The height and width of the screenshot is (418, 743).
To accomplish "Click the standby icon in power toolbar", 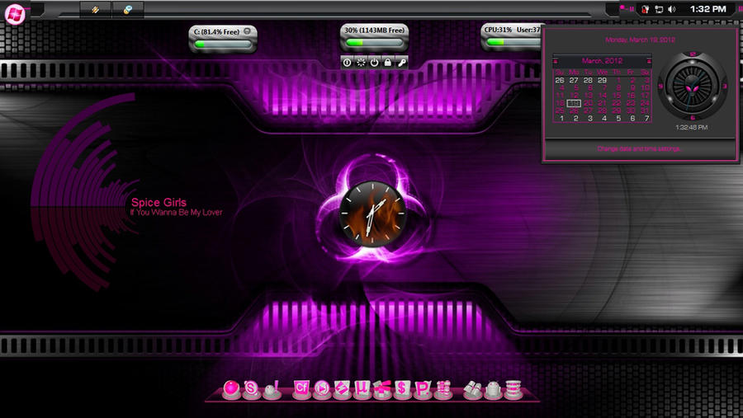I will (348, 63).
